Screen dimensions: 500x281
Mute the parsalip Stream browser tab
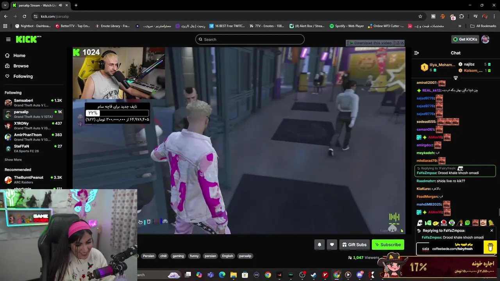(x=60, y=5)
